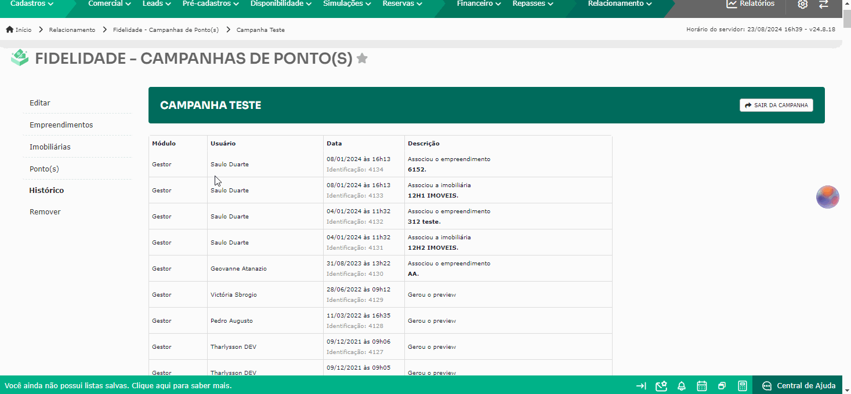Click date '31/08/2023 às 13h22'

358,264
